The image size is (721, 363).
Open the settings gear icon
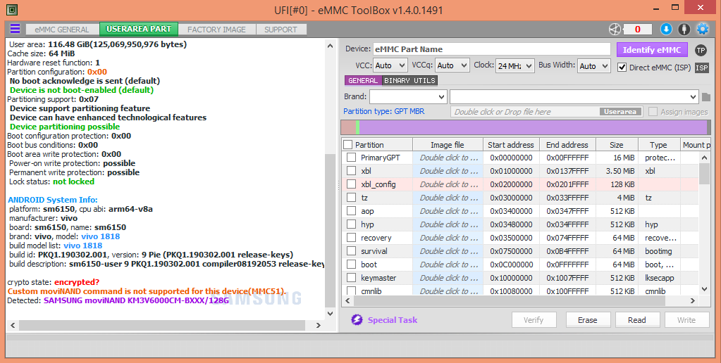[703, 29]
